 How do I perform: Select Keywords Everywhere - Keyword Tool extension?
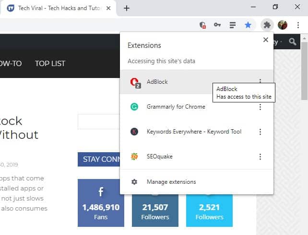(196, 132)
